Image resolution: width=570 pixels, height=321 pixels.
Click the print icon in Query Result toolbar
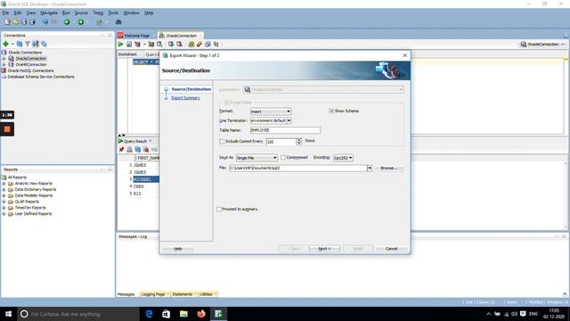[129, 150]
